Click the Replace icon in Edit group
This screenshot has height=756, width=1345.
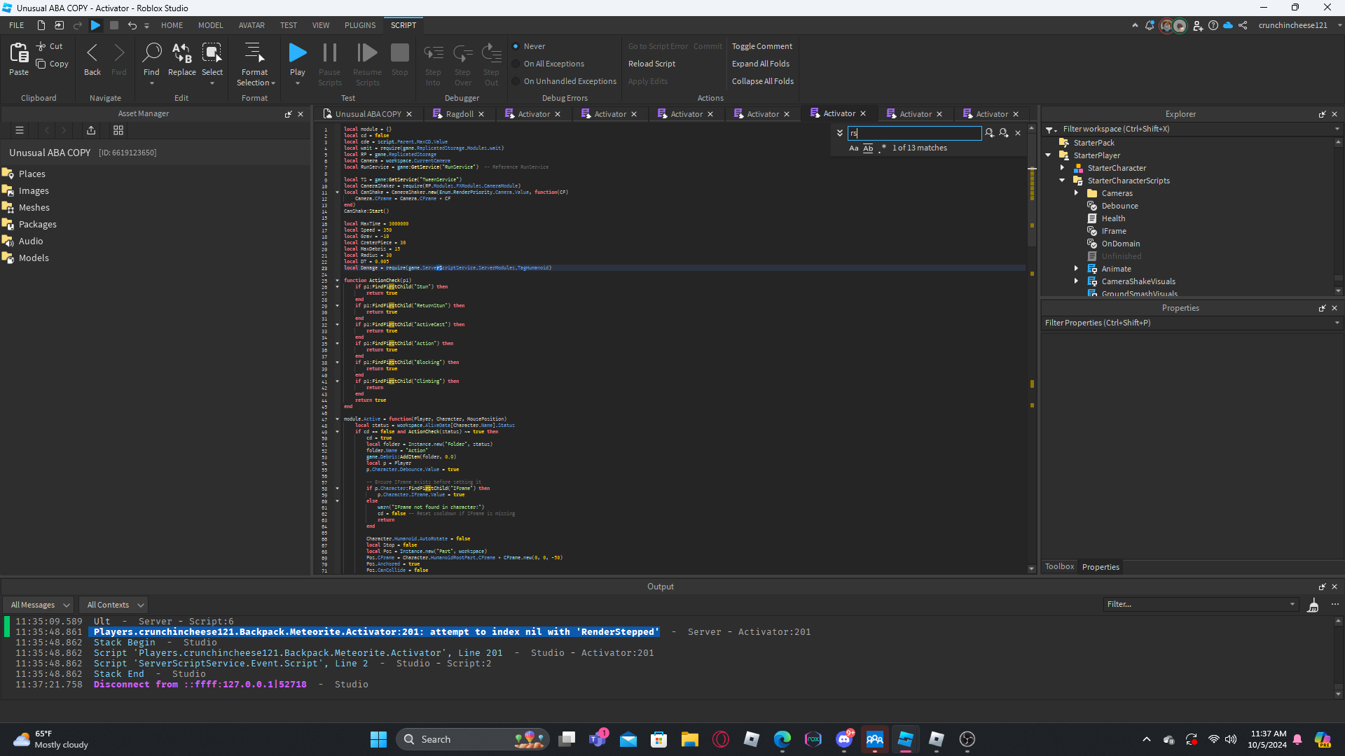[x=181, y=53]
